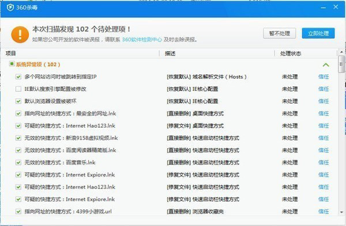Uncheck 4399小游戏.url checkbox

click(x=18, y=212)
